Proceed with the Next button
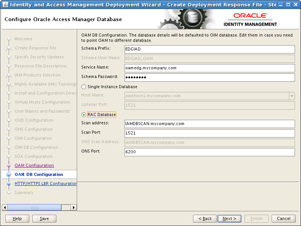301x226 pixels. coord(230,219)
